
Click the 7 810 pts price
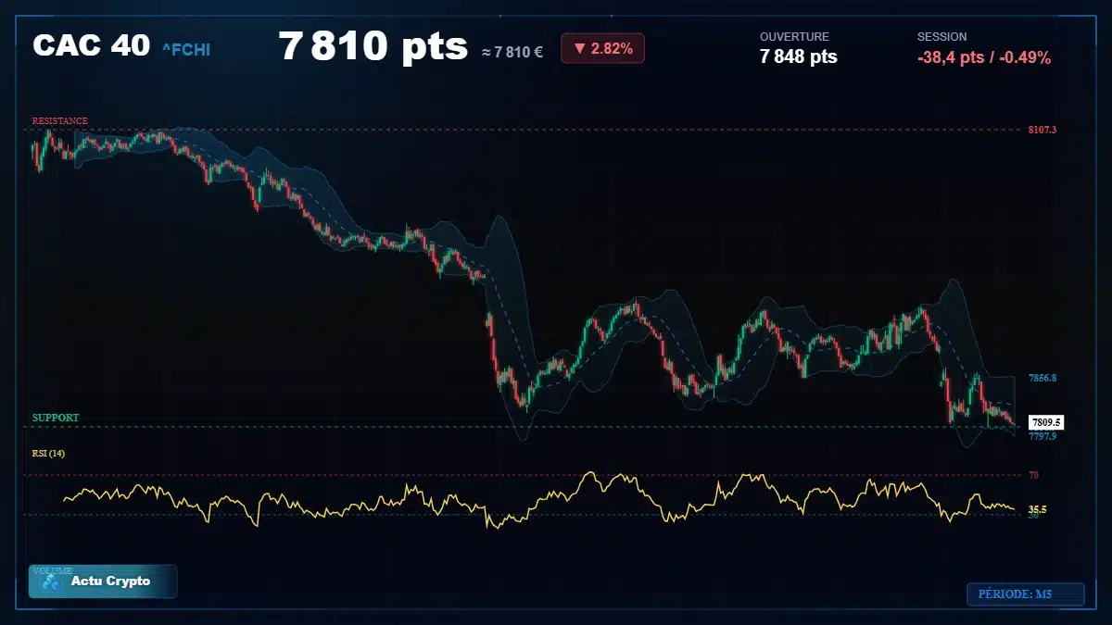click(373, 46)
